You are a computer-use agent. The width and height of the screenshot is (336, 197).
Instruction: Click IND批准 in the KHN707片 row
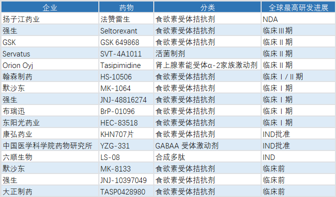298,134
